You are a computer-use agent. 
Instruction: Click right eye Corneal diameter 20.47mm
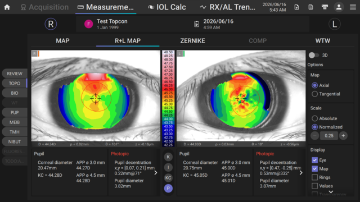pyautogui.click(x=55, y=165)
